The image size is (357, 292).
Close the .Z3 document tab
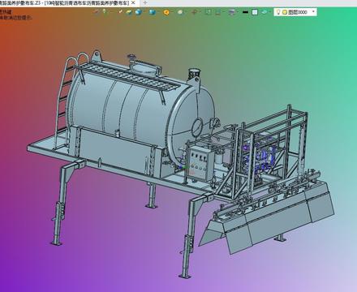133,3
